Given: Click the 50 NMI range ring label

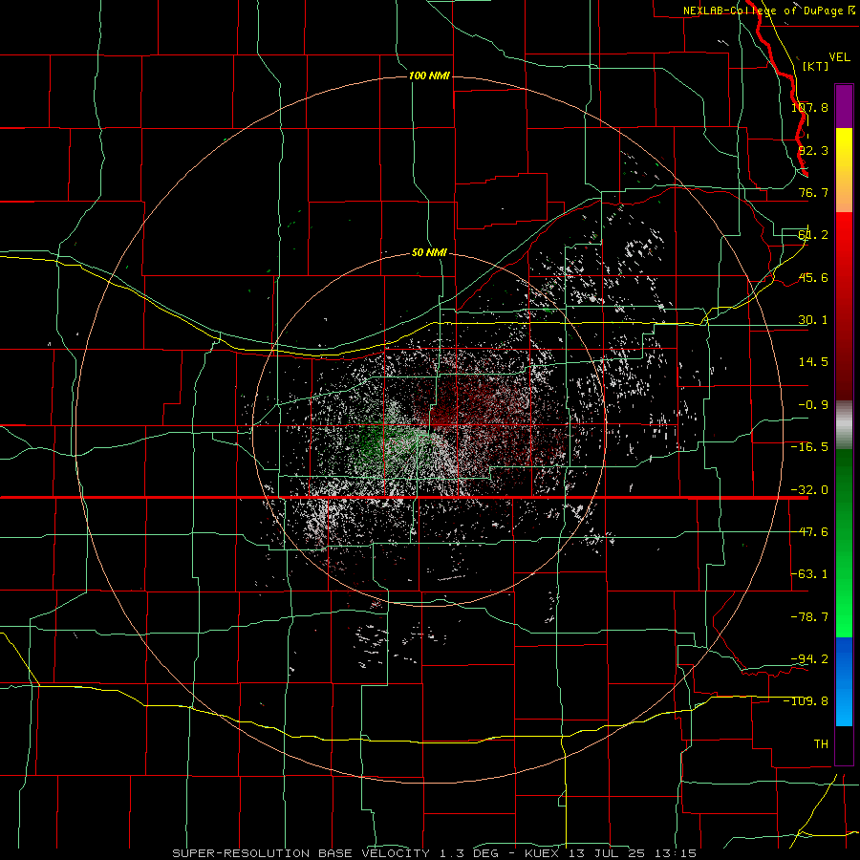Looking at the screenshot, I should pos(429,252).
